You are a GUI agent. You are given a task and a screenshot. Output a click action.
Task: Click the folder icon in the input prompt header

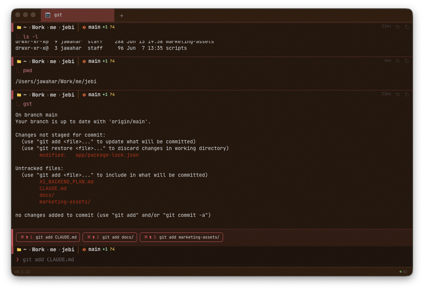pos(19,250)
